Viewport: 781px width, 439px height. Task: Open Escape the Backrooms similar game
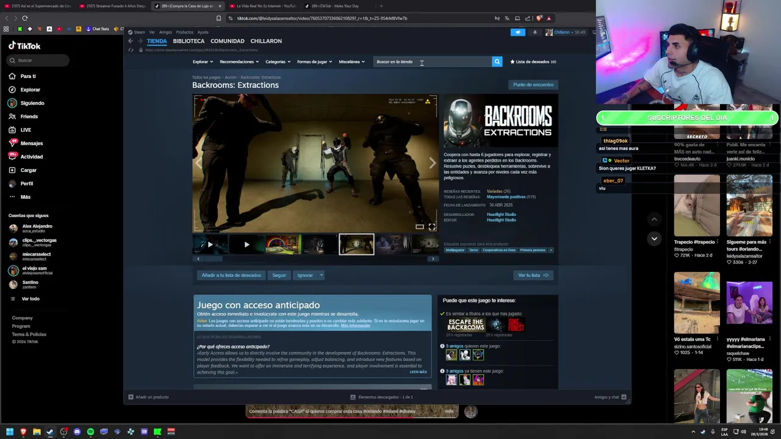click(x=466, y=325)
